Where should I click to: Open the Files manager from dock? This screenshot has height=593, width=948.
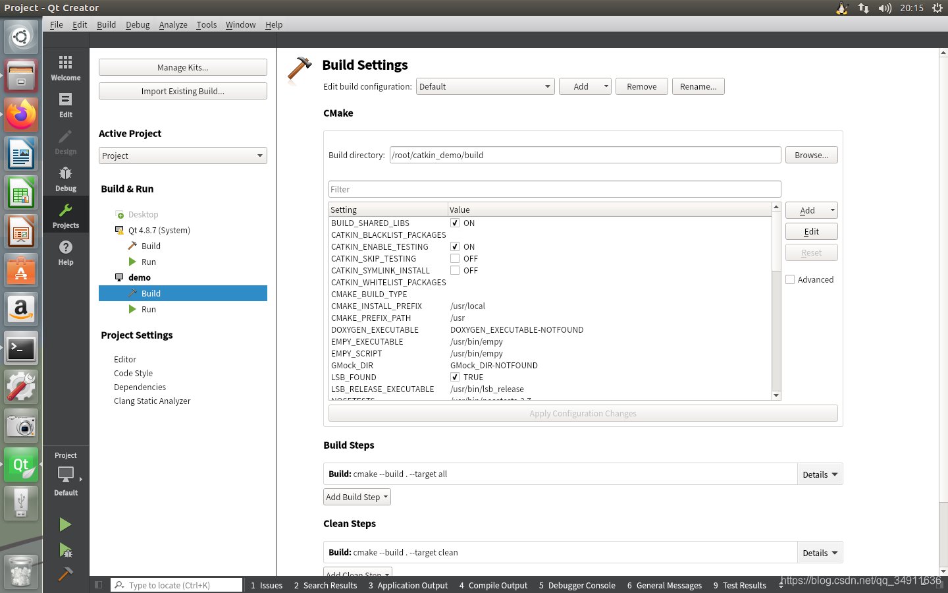click(21, 76)
